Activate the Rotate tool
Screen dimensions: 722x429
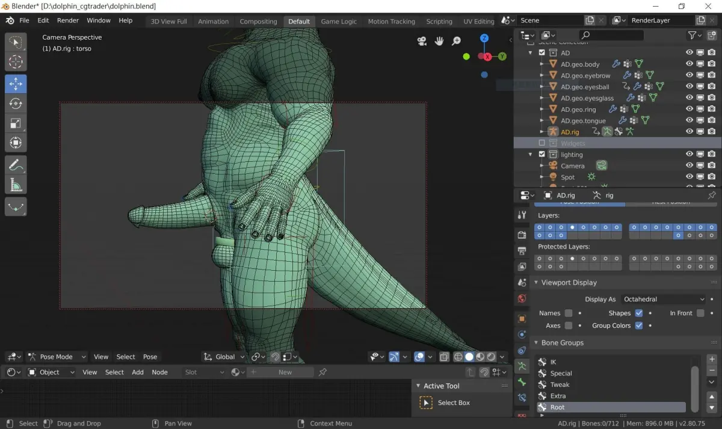point(16,103)
